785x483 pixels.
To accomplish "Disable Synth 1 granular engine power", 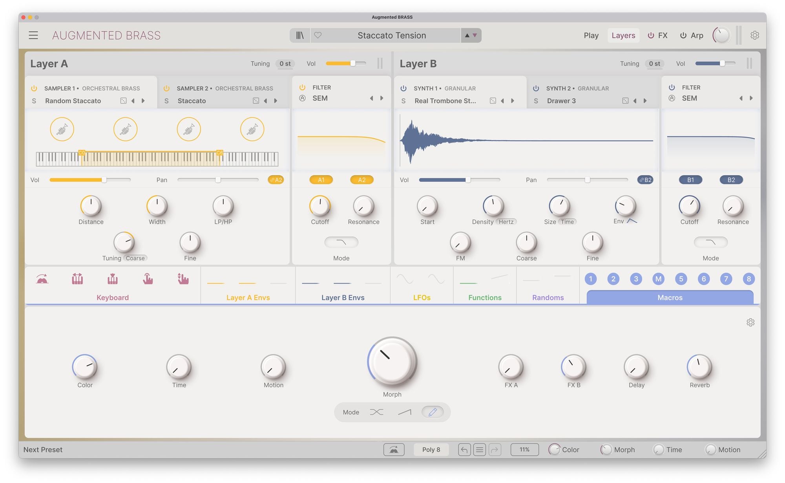I will coord(403,88).
